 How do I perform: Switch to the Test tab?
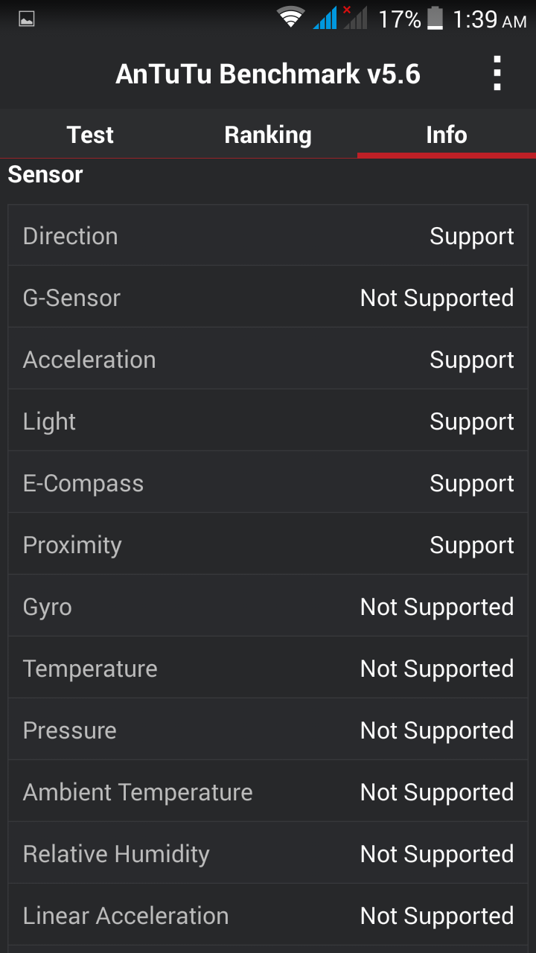click(89, 135)
